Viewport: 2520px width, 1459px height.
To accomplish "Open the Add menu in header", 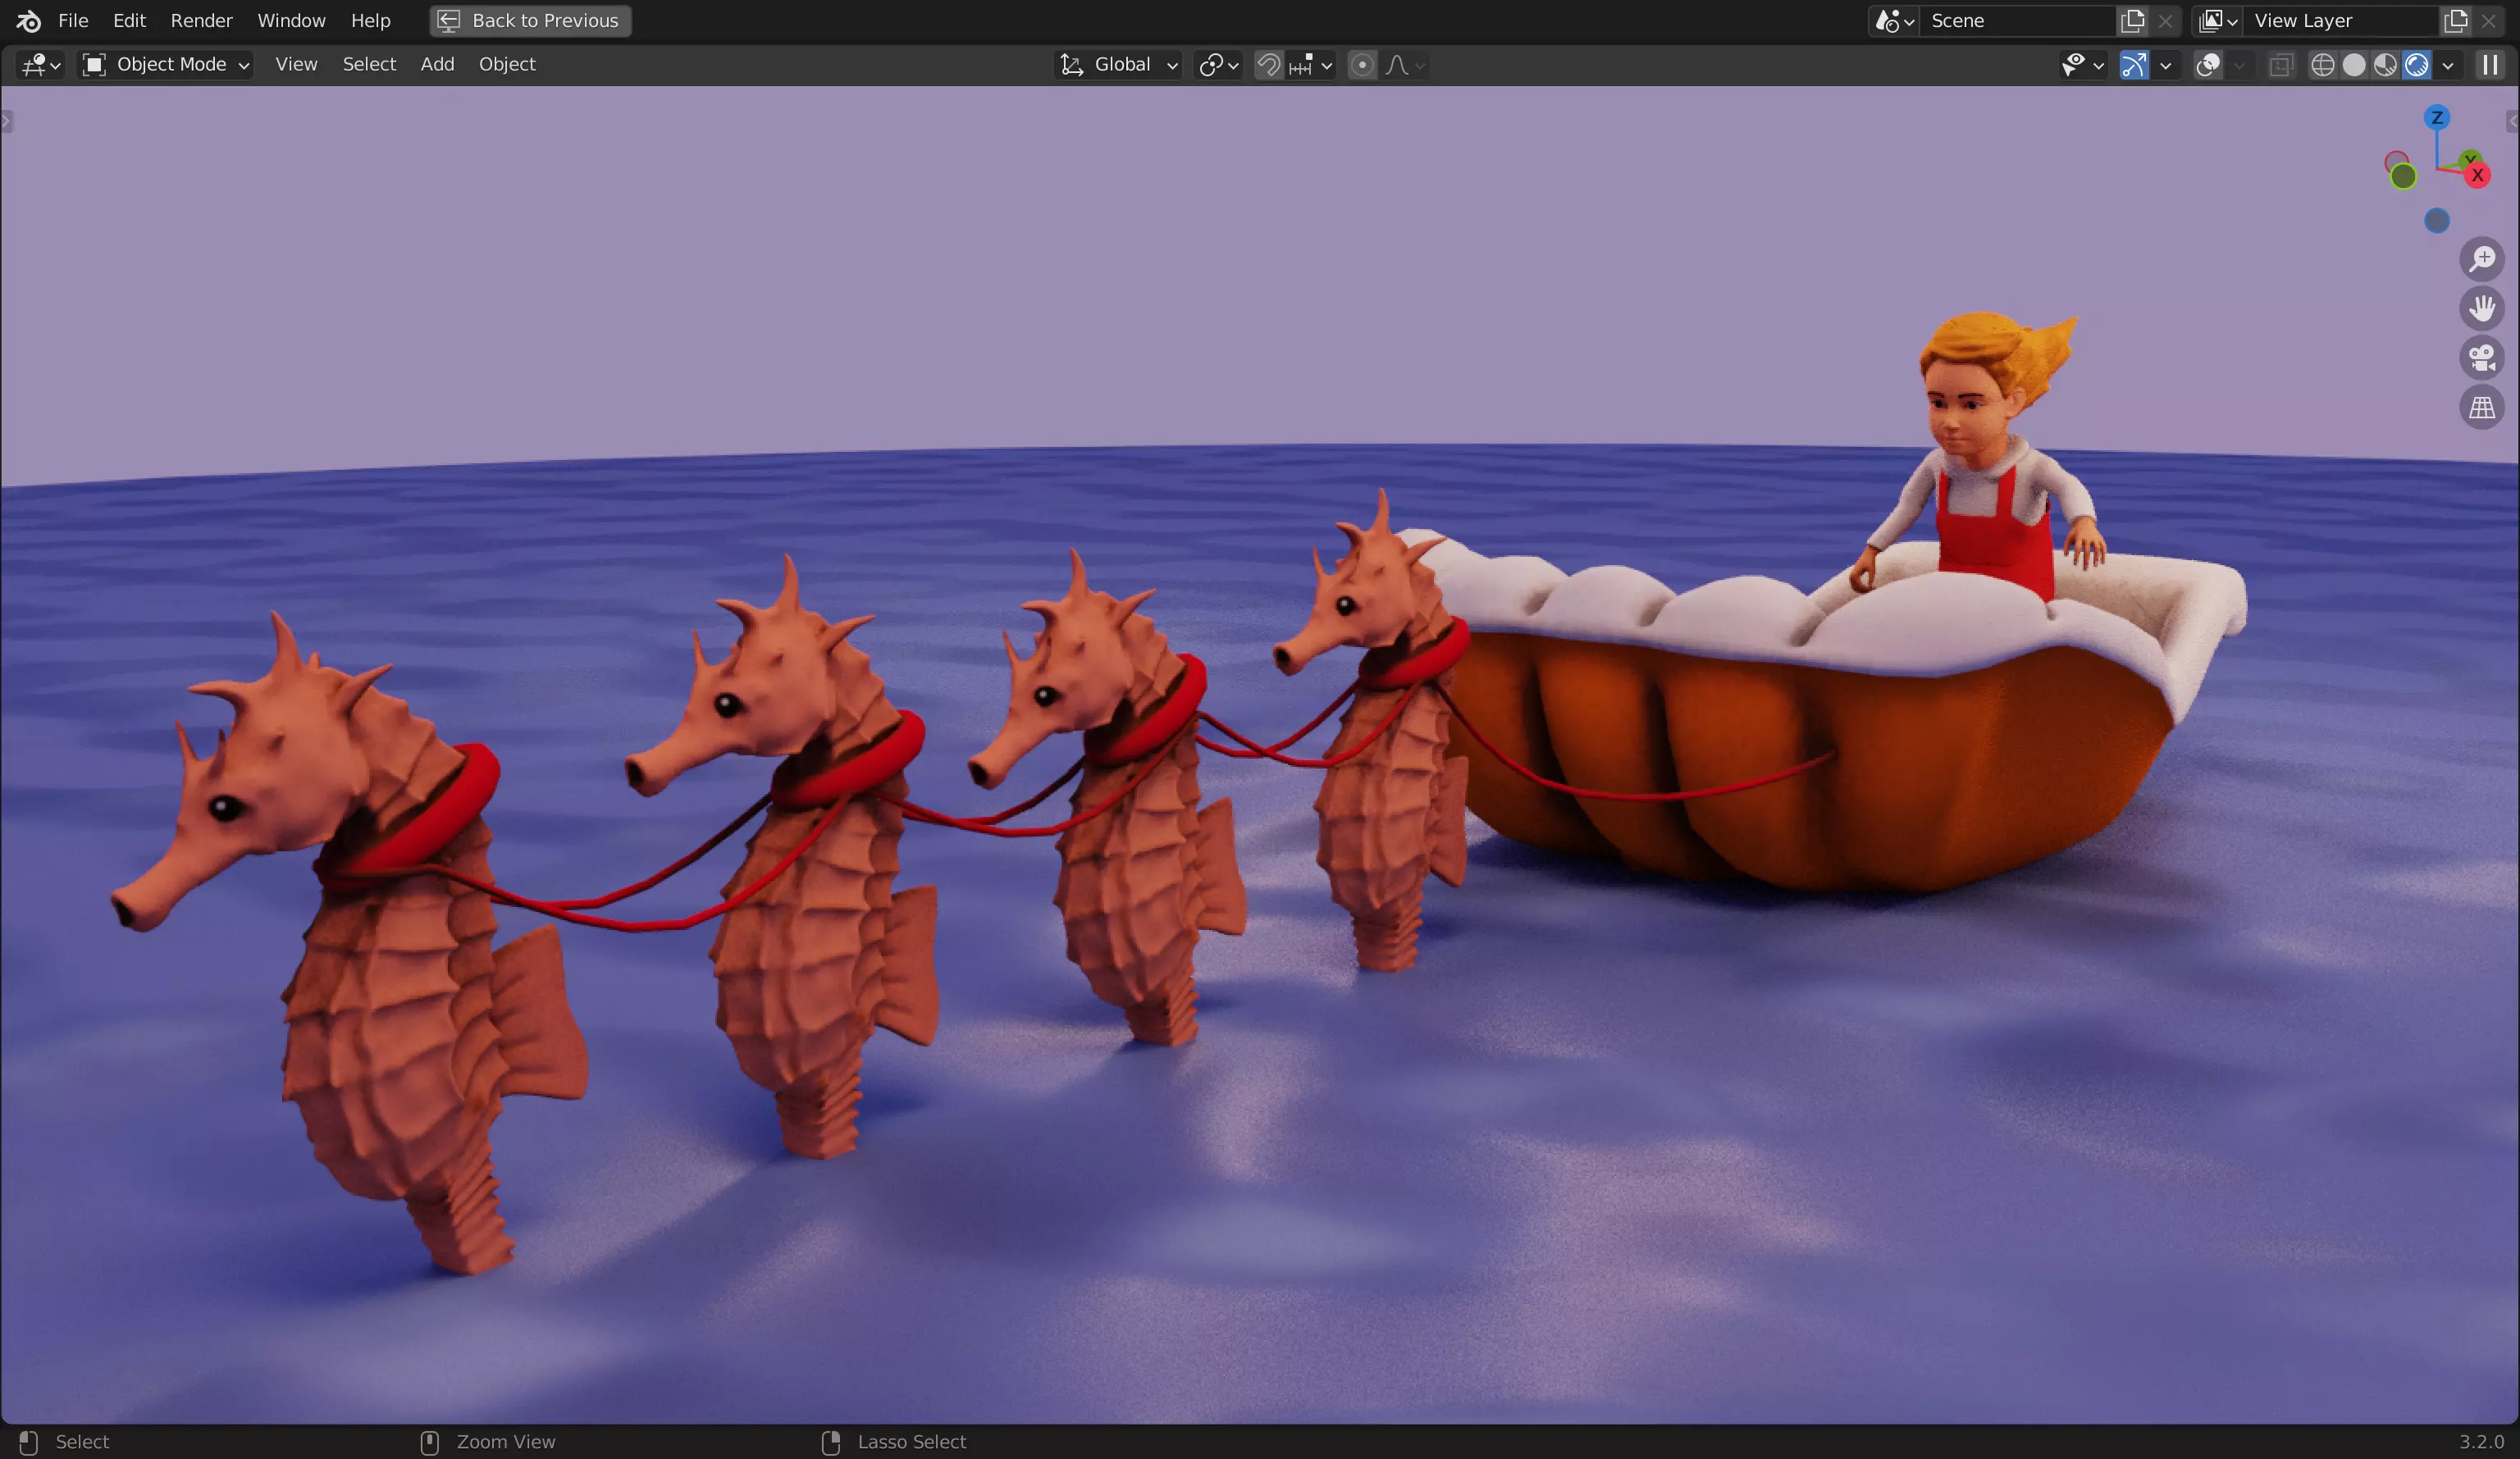I will pos(437,64).
